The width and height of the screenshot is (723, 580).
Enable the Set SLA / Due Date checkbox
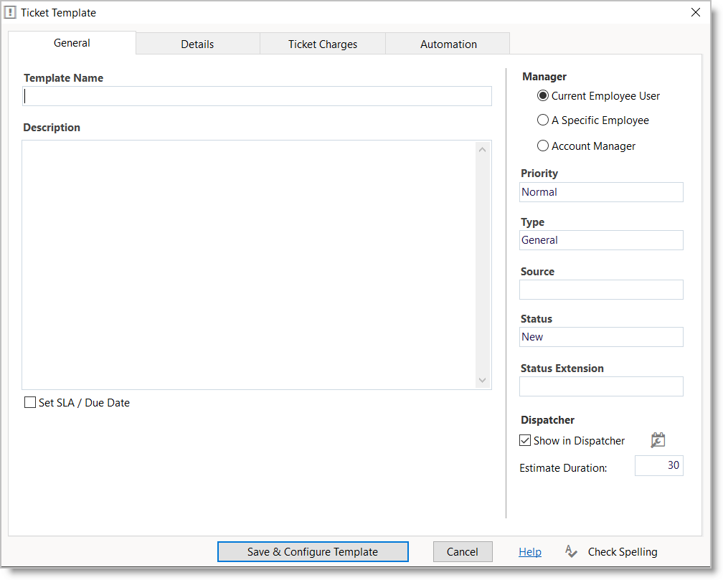(x=30, y=403)
